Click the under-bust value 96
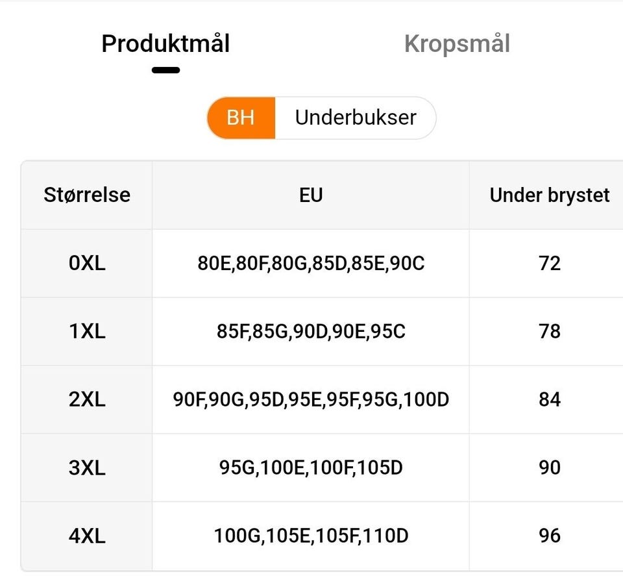Screen dimensions: 623x576 point(549,536)
